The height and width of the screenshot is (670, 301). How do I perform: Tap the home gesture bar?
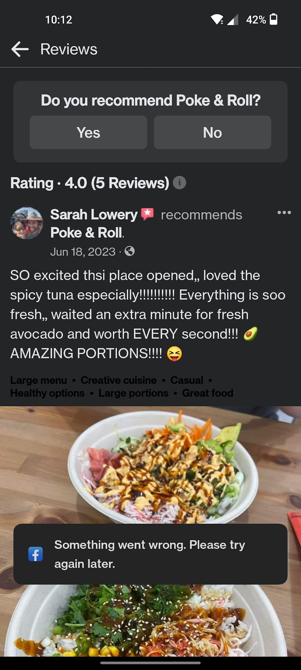(x=150, y=663)
